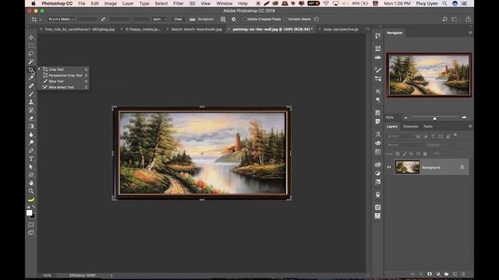
Task: Select the Magic Wand tool
Action: (31, 61)
